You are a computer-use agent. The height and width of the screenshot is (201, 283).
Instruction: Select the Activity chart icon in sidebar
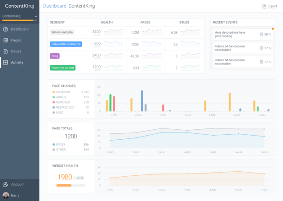[x=5, y=63]
